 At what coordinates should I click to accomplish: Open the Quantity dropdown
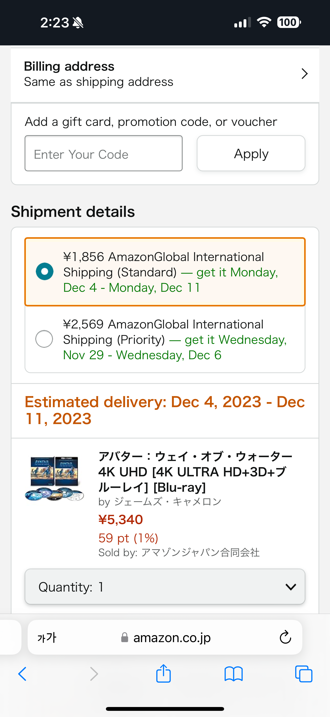(x=165, y=587)
